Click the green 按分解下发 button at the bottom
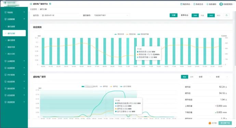Viewport: 236px width, 128px height. click(x=225, y=123)
